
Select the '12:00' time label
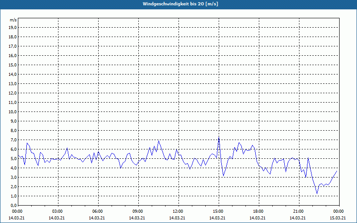click(x=178, y=211)
